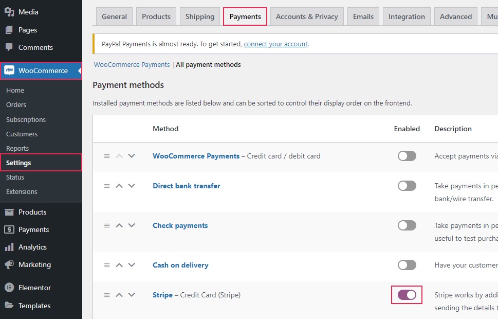This screenshot has height=319, width=498.
Task: Click the Enabled column header
Action: 407,129
